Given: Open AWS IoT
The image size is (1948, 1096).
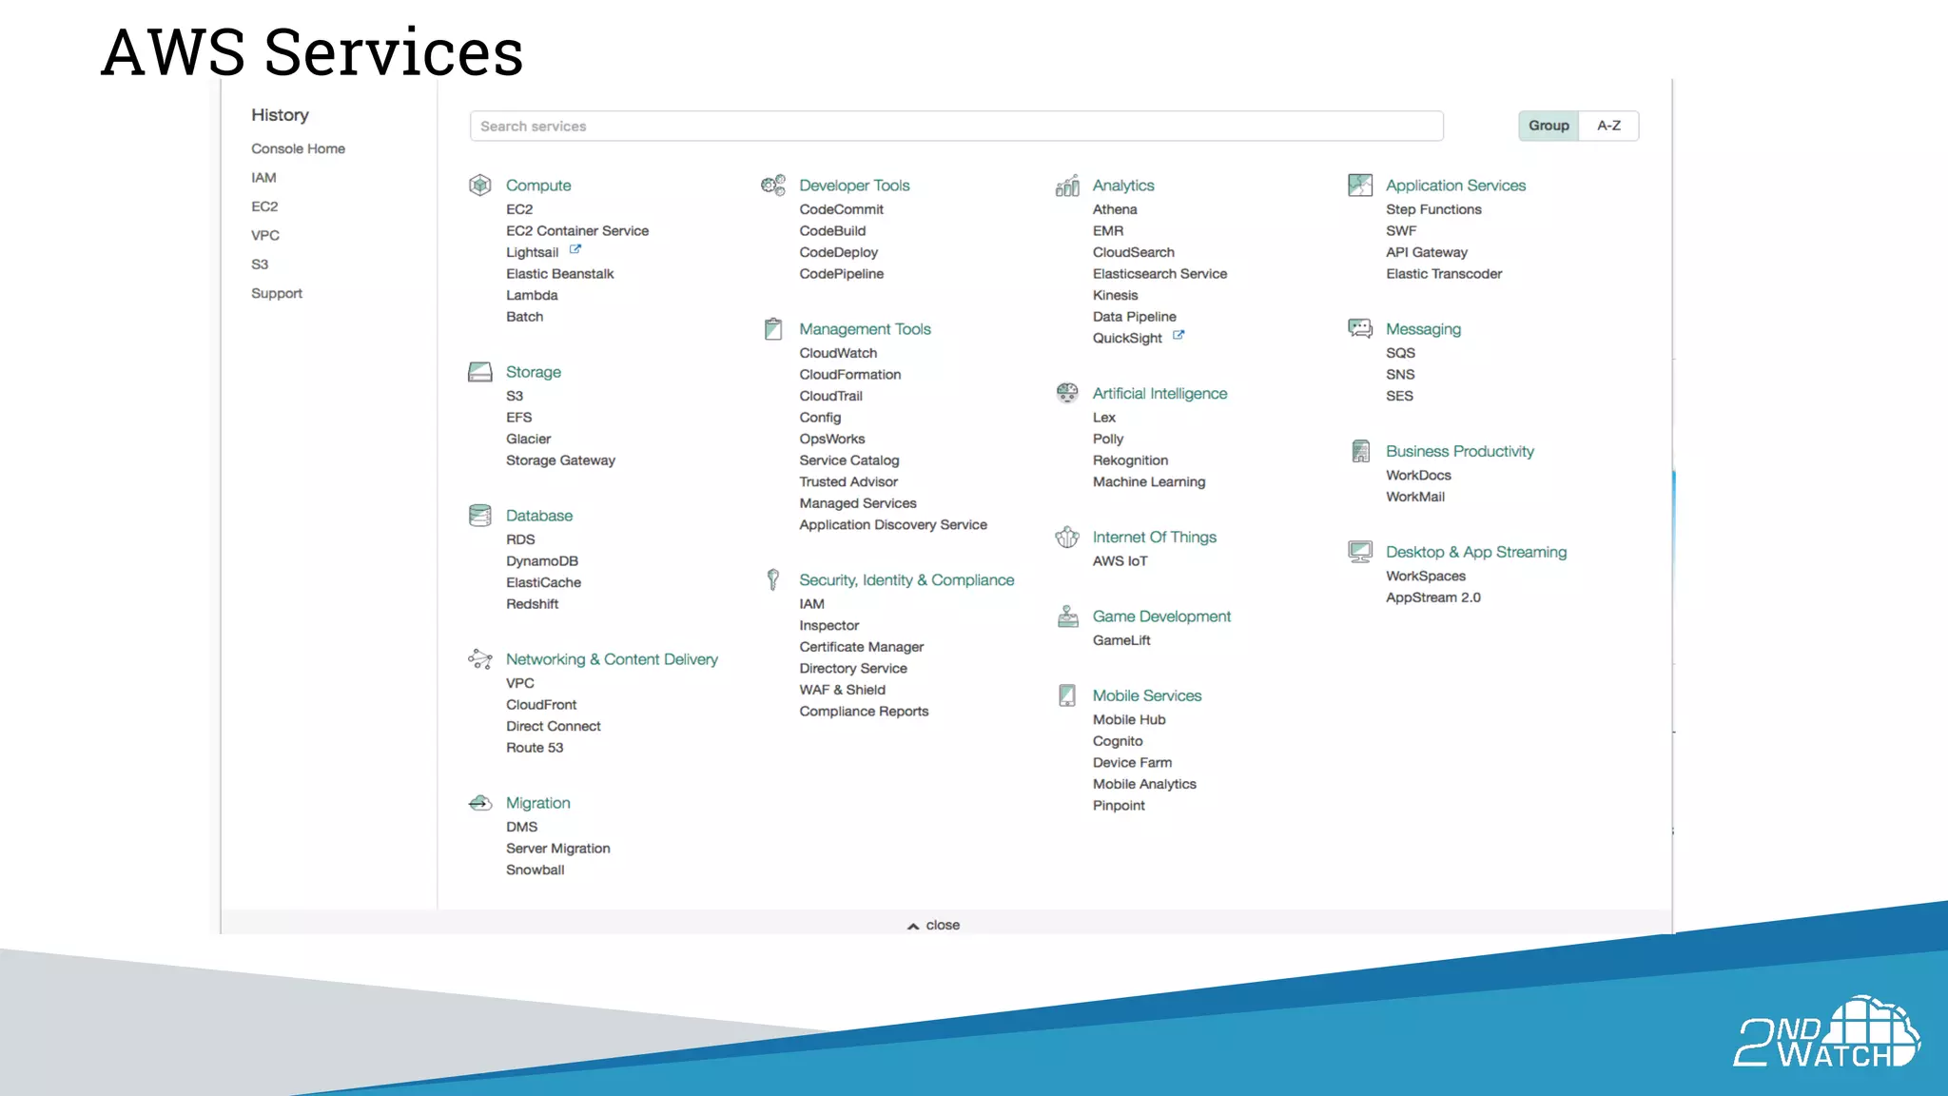Looking at the screenshot, I should 1120,560.
